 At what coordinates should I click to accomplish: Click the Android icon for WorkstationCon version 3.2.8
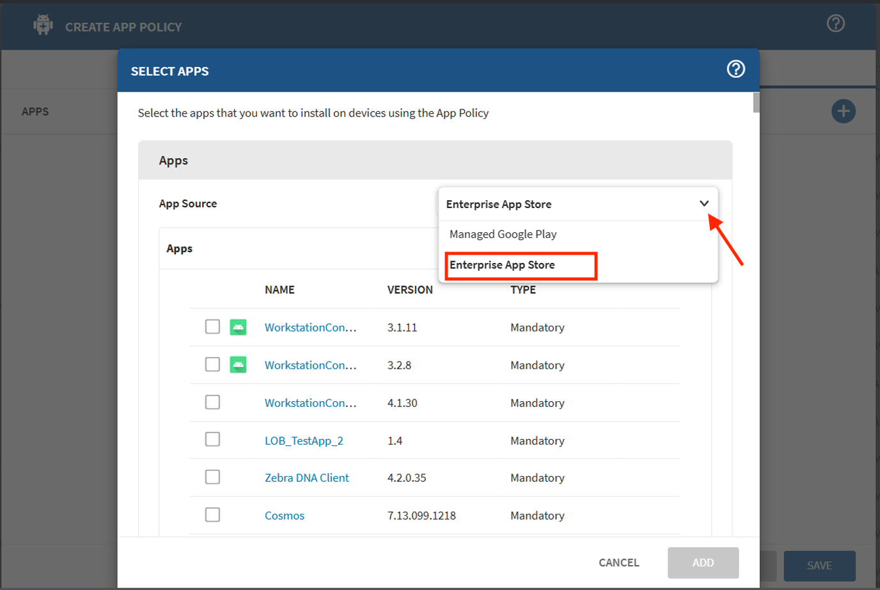(x=238, y=365)
